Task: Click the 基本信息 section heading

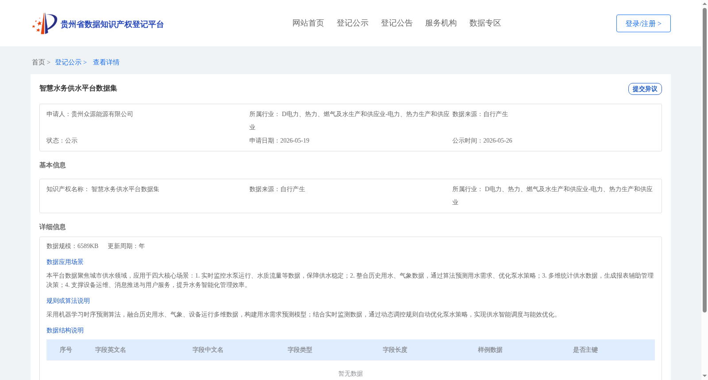Action: point(52,165)
